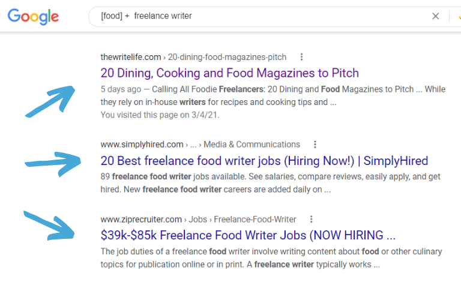Open the three-dot menu for thewritelife.com result
The height and width of the screenshot is (300, 461).
point(301,57)
